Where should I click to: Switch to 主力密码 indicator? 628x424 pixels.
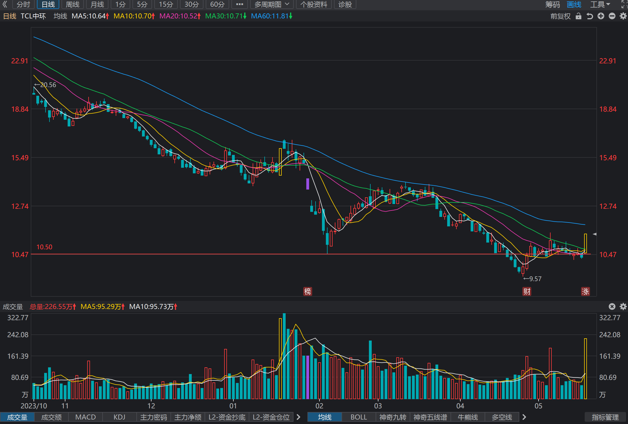pyautogui.click(x=154, y=417)
